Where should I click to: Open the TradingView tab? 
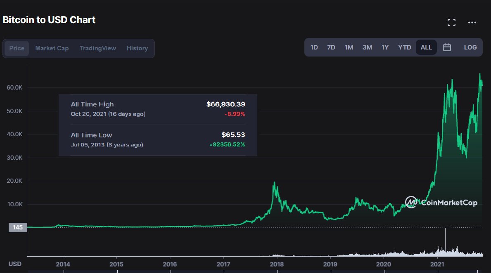[98, 48]
